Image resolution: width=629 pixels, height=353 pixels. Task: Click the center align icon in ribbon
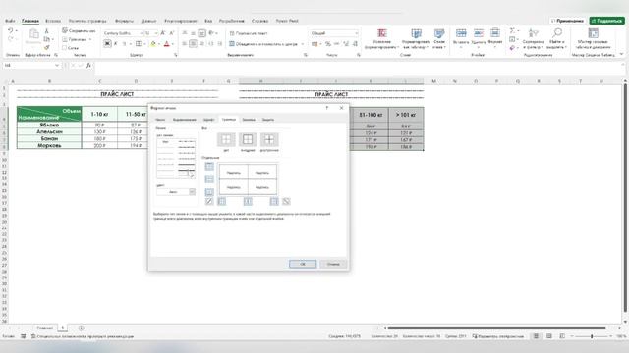pos(193,43)
